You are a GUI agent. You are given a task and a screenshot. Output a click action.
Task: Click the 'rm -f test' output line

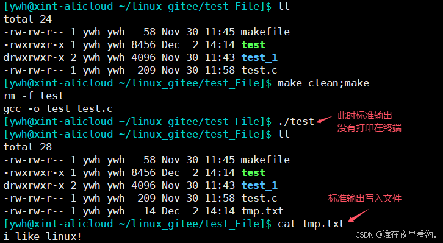[34, 96]
